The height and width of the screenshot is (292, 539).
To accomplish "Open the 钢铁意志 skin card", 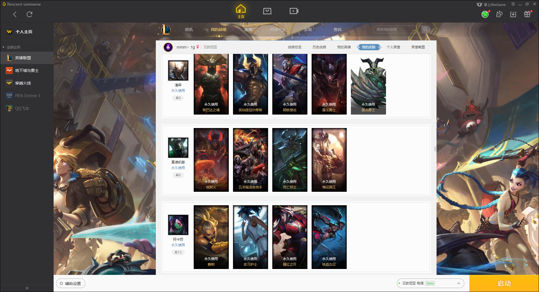I will pyautogui.click(x=290, y=84).
